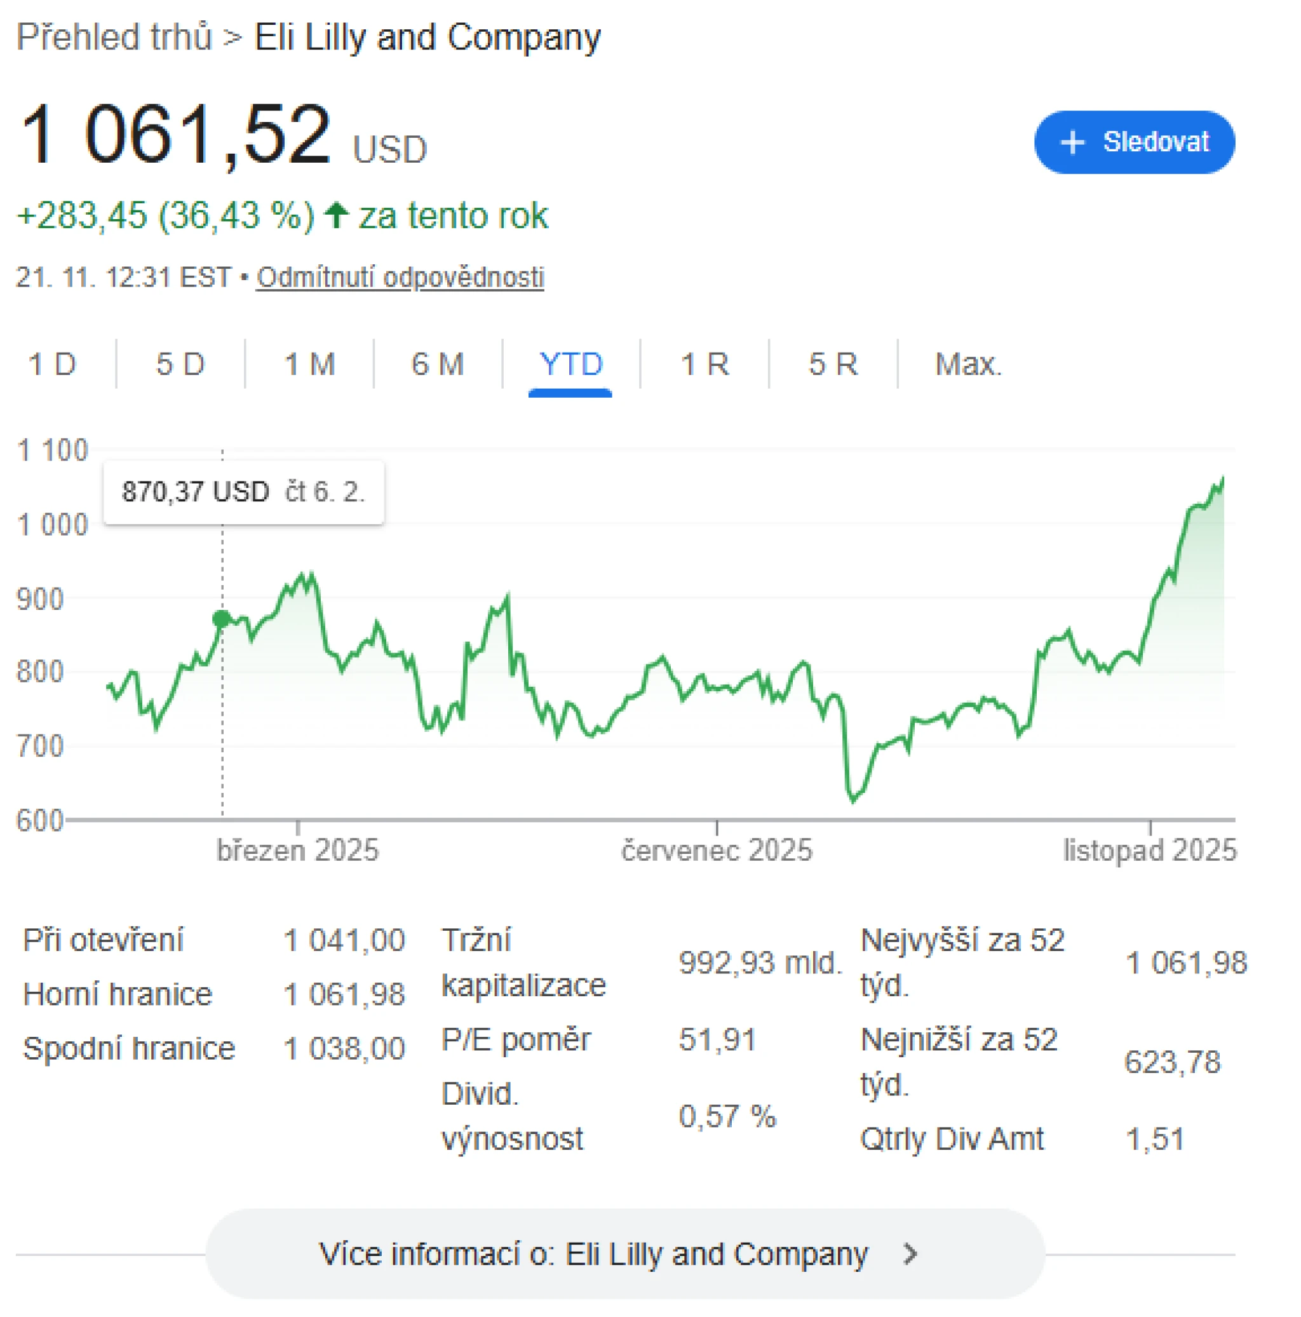Click the green data point marker on chart
Screen dimensions: 1301x1317
(x=221, y=618)
